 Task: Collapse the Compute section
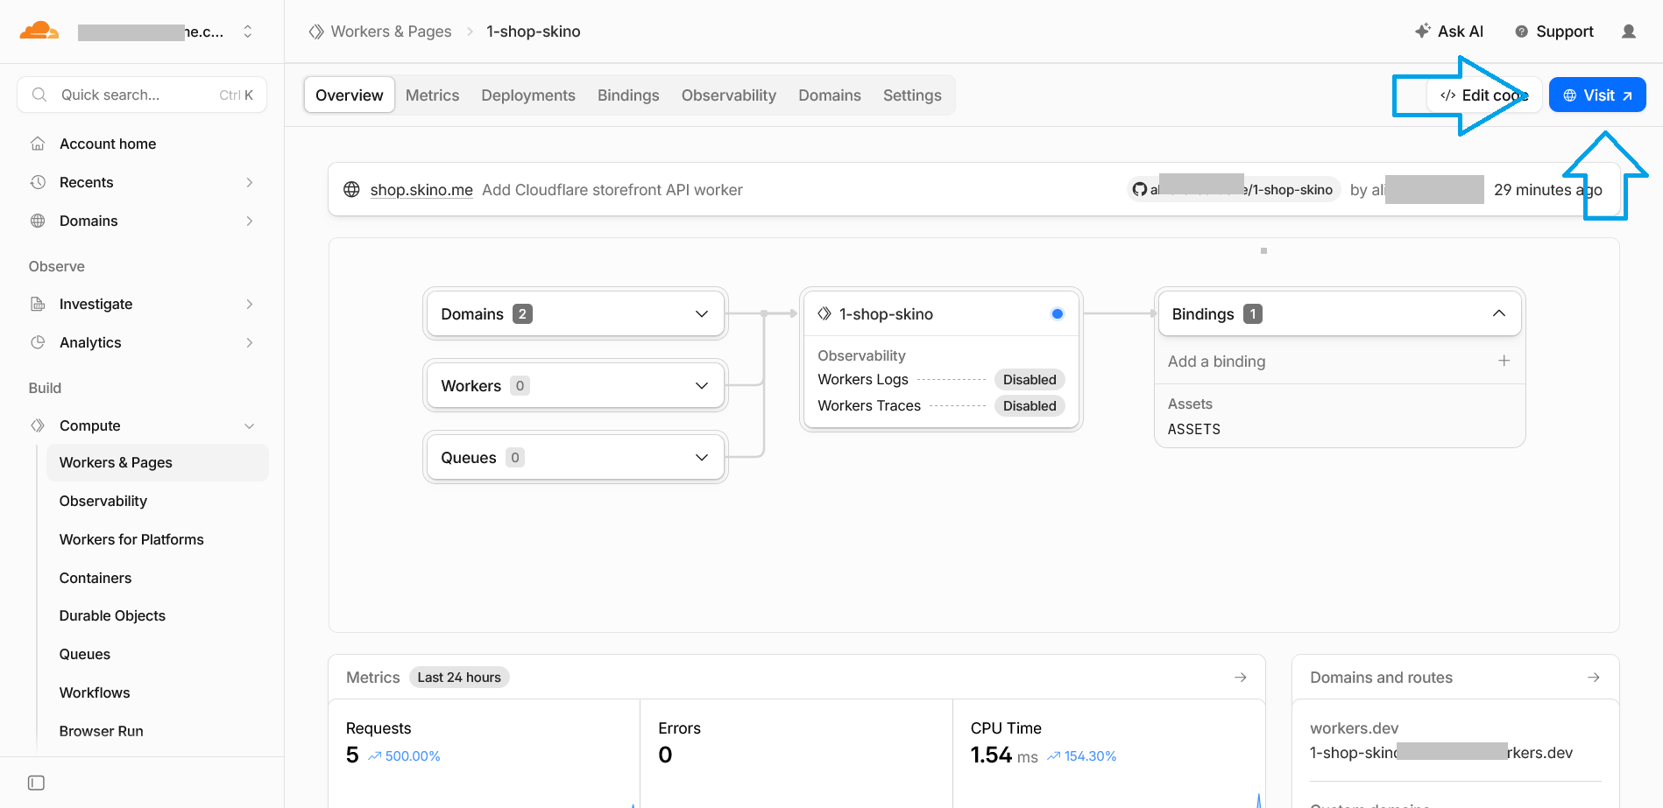point(250,425)
